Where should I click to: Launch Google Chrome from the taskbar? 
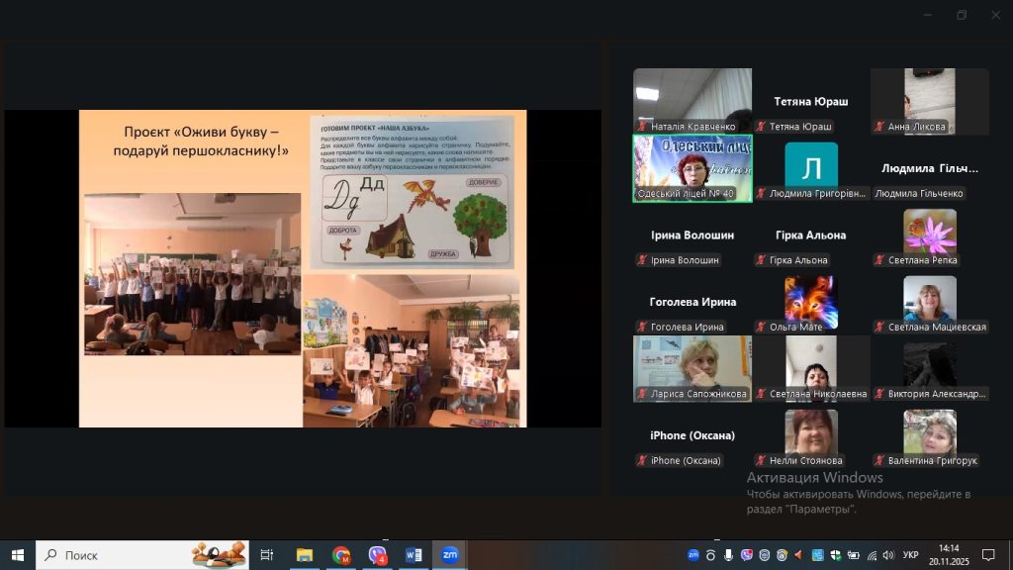point(341,555)
